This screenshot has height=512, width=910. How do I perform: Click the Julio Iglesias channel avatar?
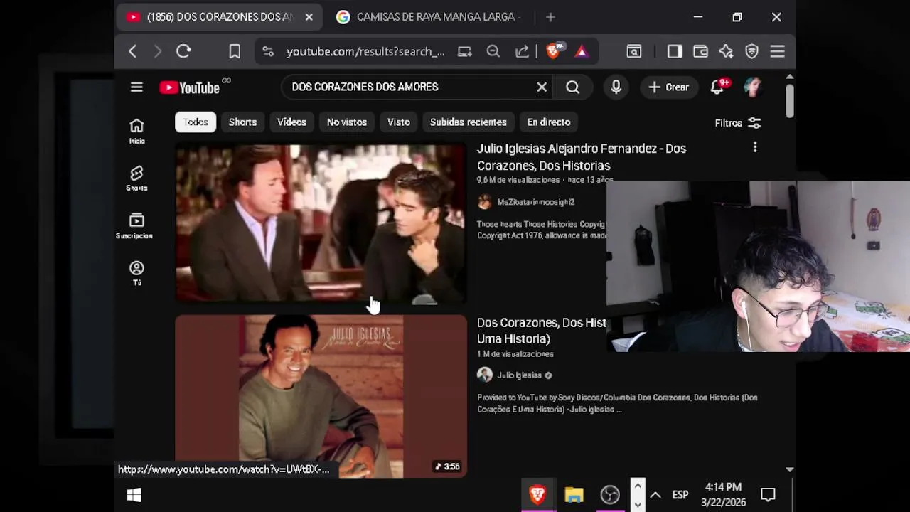point(485,375)
